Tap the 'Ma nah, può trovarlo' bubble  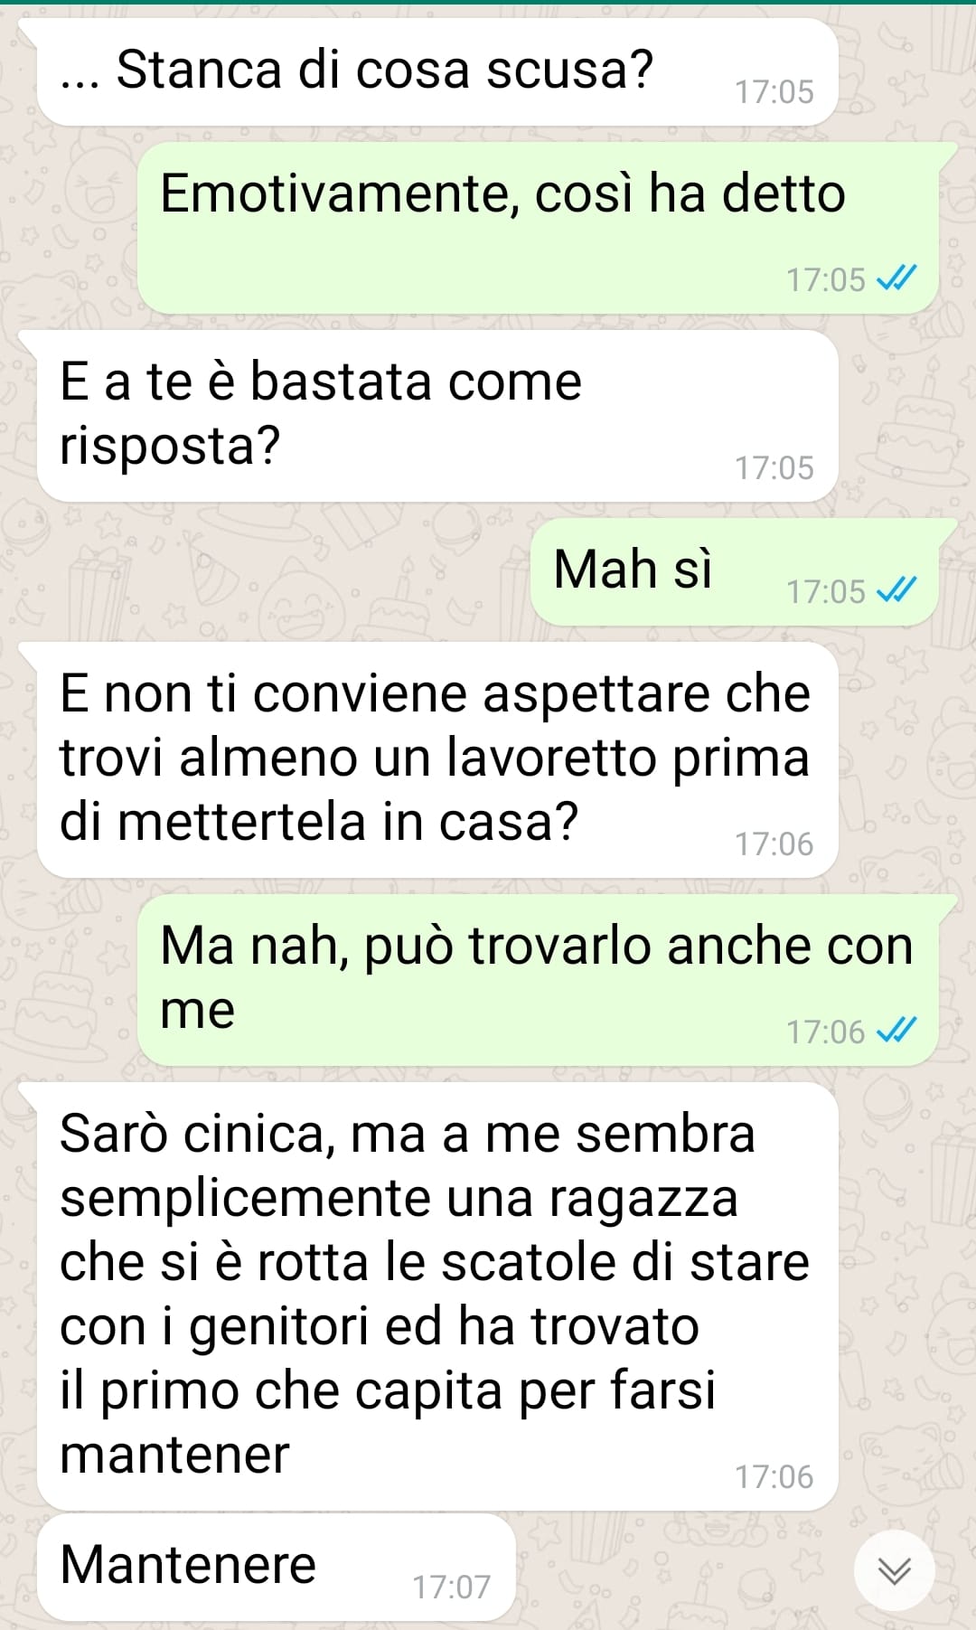[x=538, y=980]
